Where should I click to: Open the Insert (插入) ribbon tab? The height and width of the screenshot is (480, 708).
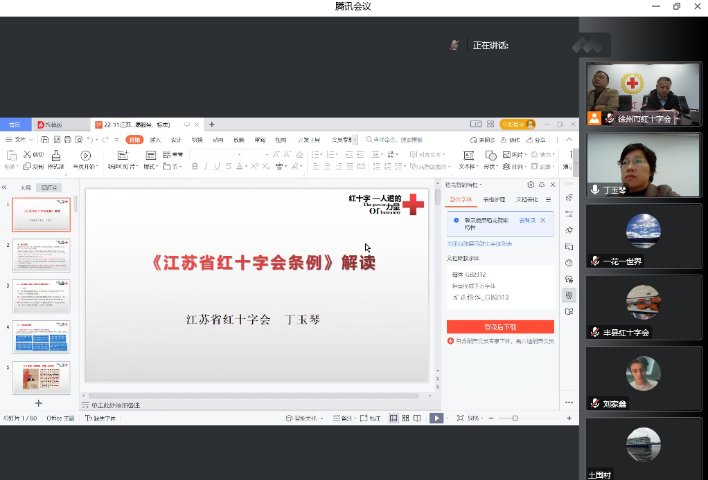coord(155,140)
